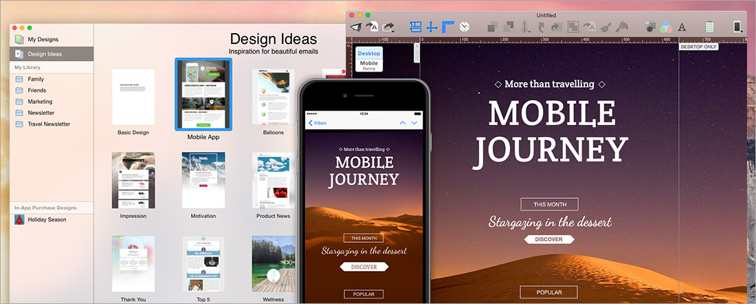The width and height of the screenshot is (756, 304).
Task: Select 'Stargazing in the dessert' on desktop canvas
Action: (x=550, y=222)
